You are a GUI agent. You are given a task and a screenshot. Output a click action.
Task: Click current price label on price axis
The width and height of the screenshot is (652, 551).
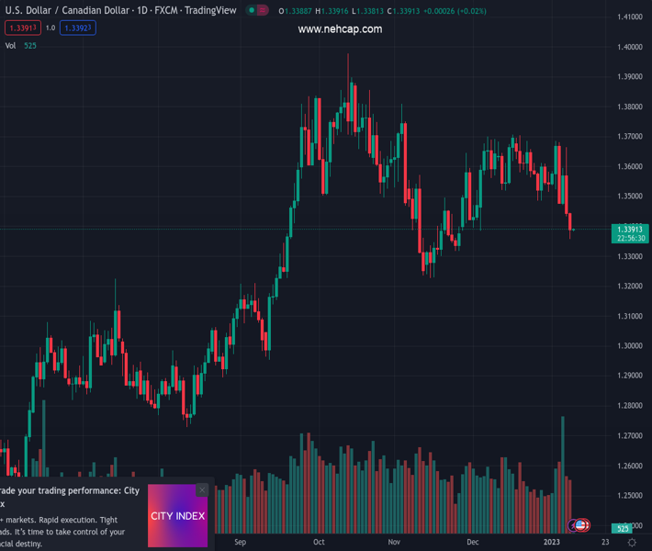[x=631, y=230]
